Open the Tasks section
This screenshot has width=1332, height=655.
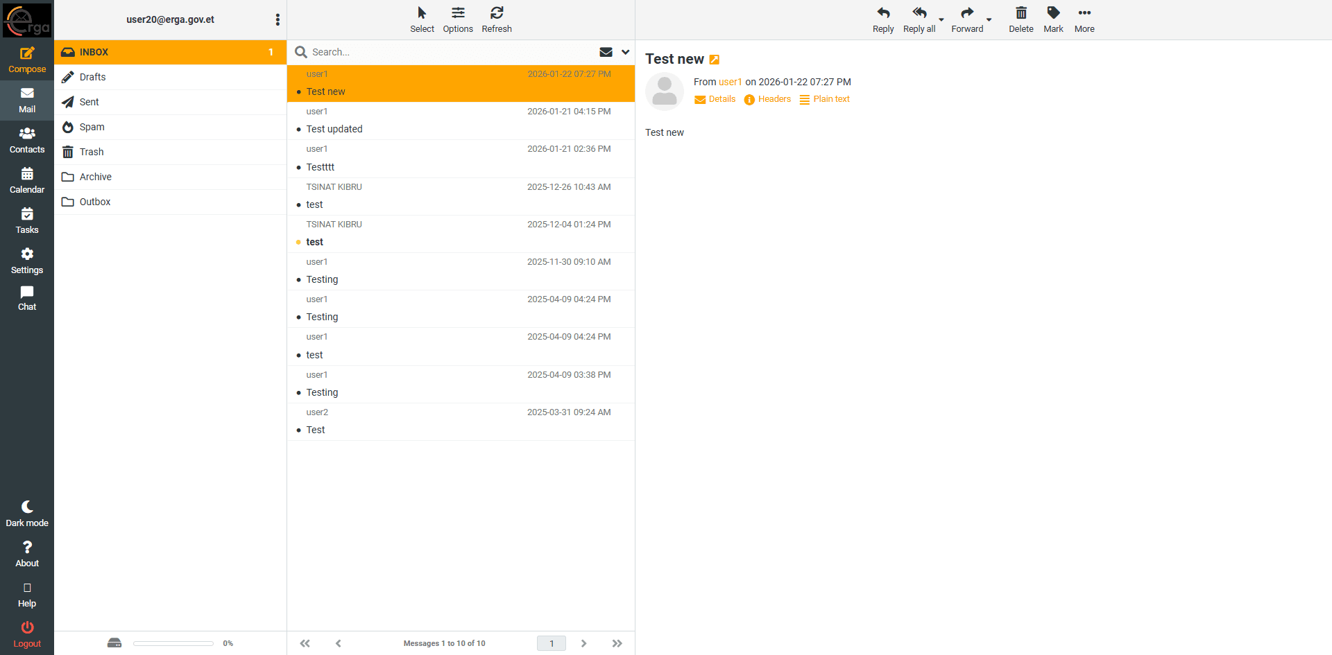coord(27,221)
